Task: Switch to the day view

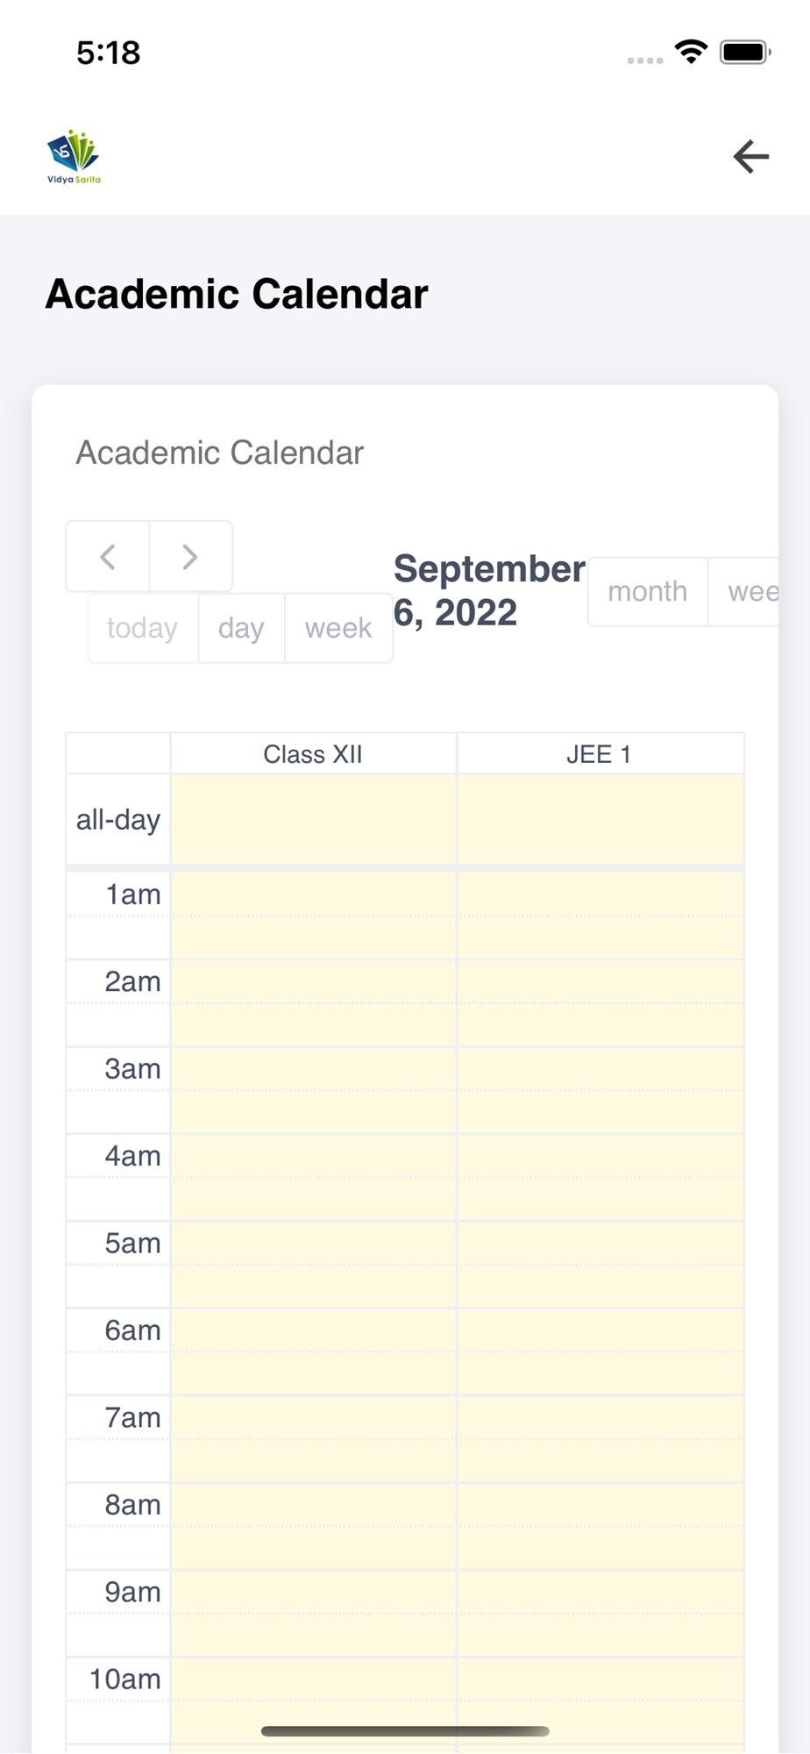Action: pos(241,628)
